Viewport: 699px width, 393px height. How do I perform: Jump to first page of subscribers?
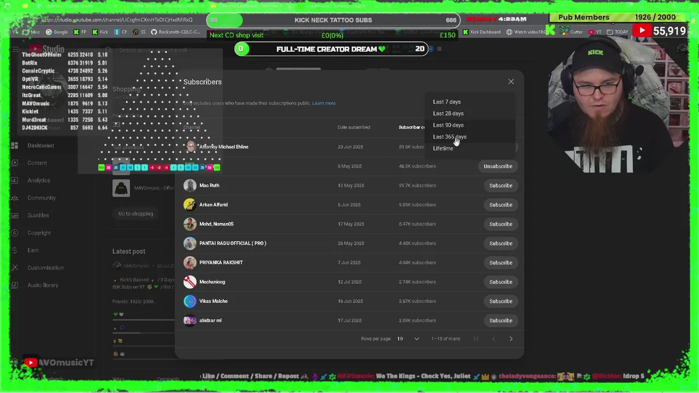476,339
